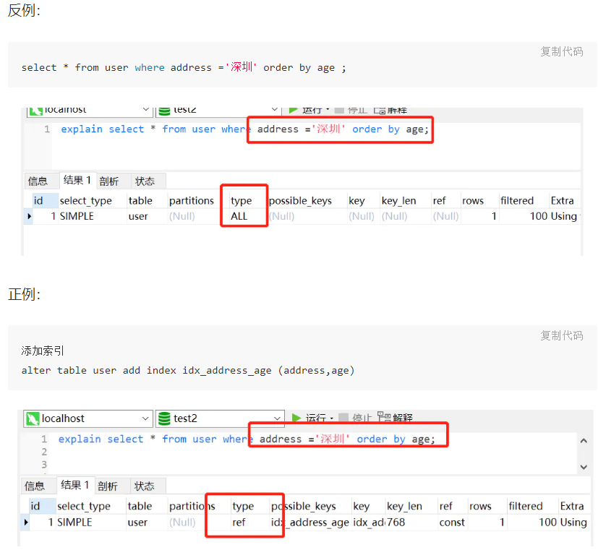Click the idx_address_age possible_keys cell
Image resolution: width=598 pixels, height=550 pixels.
tap(310, 523)
